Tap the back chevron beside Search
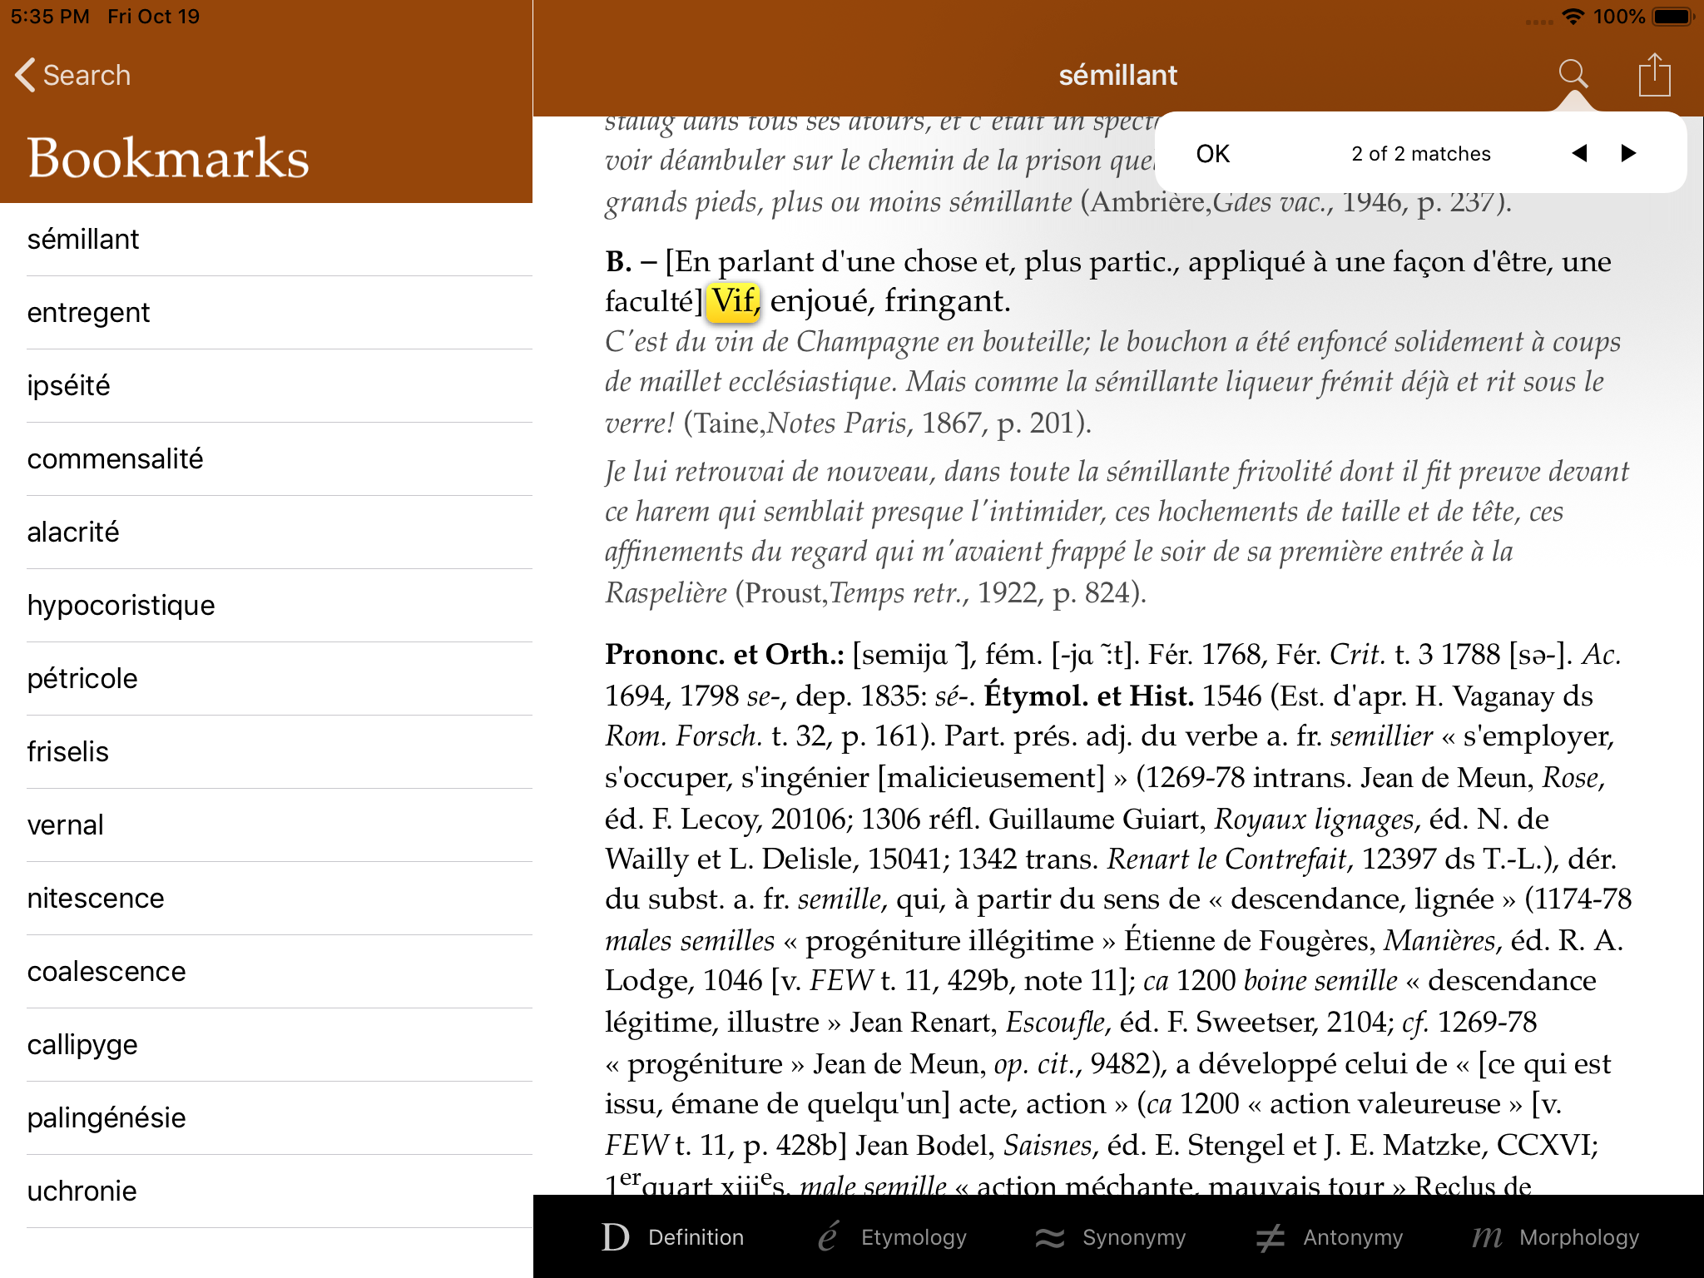Viewport: 1704px width, 1278px height. [26, 75]
